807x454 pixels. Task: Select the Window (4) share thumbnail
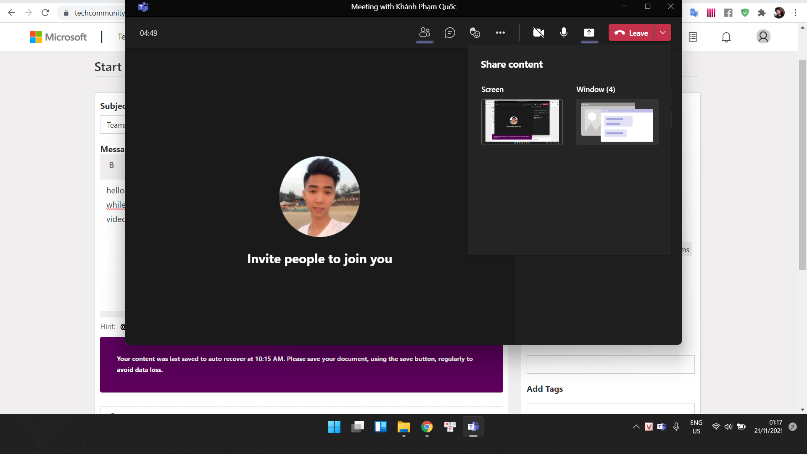[x=617, y=122]
